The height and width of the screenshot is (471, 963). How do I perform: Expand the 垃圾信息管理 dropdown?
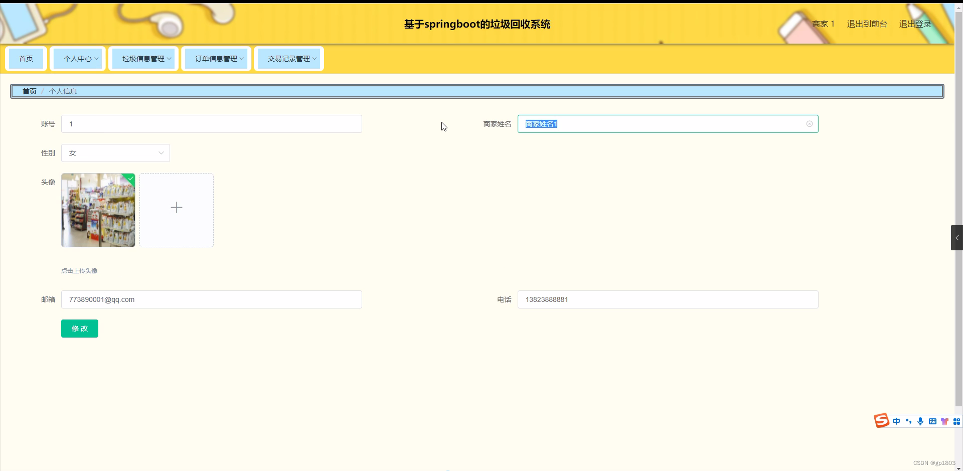coord(143,58)
